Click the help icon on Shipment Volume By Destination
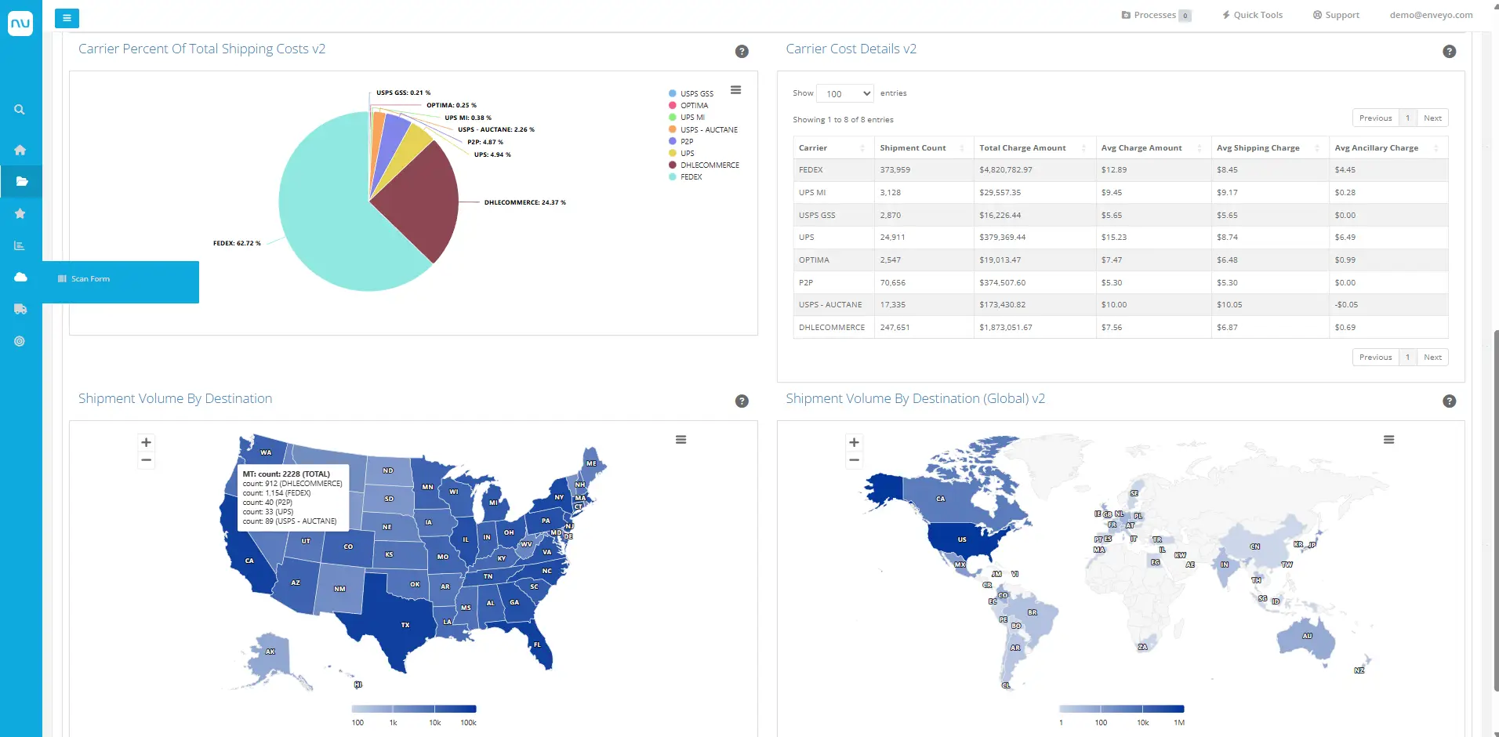 741,401
